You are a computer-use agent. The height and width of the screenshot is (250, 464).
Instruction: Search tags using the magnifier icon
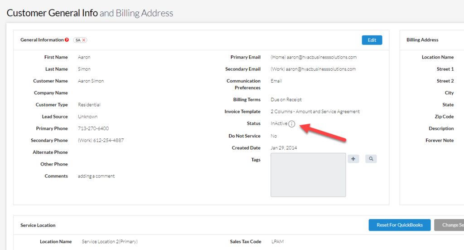click(x=371, y=159)
